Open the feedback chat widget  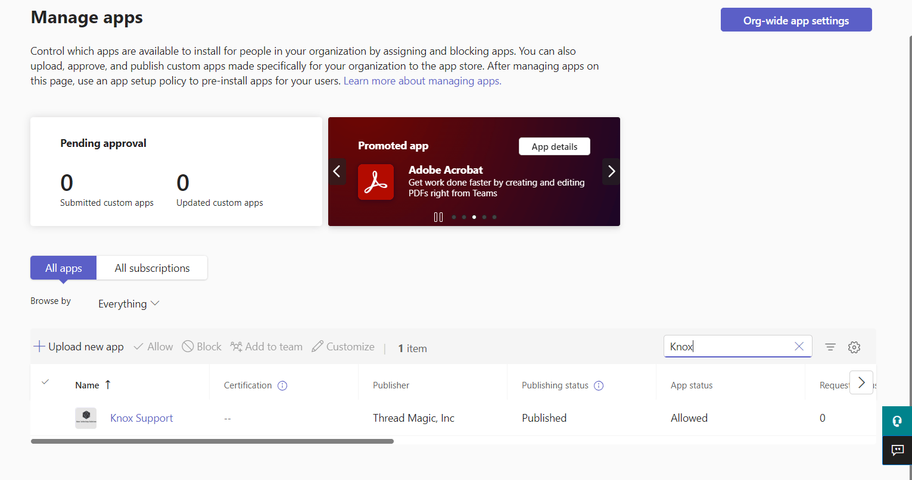click(897, 450)
